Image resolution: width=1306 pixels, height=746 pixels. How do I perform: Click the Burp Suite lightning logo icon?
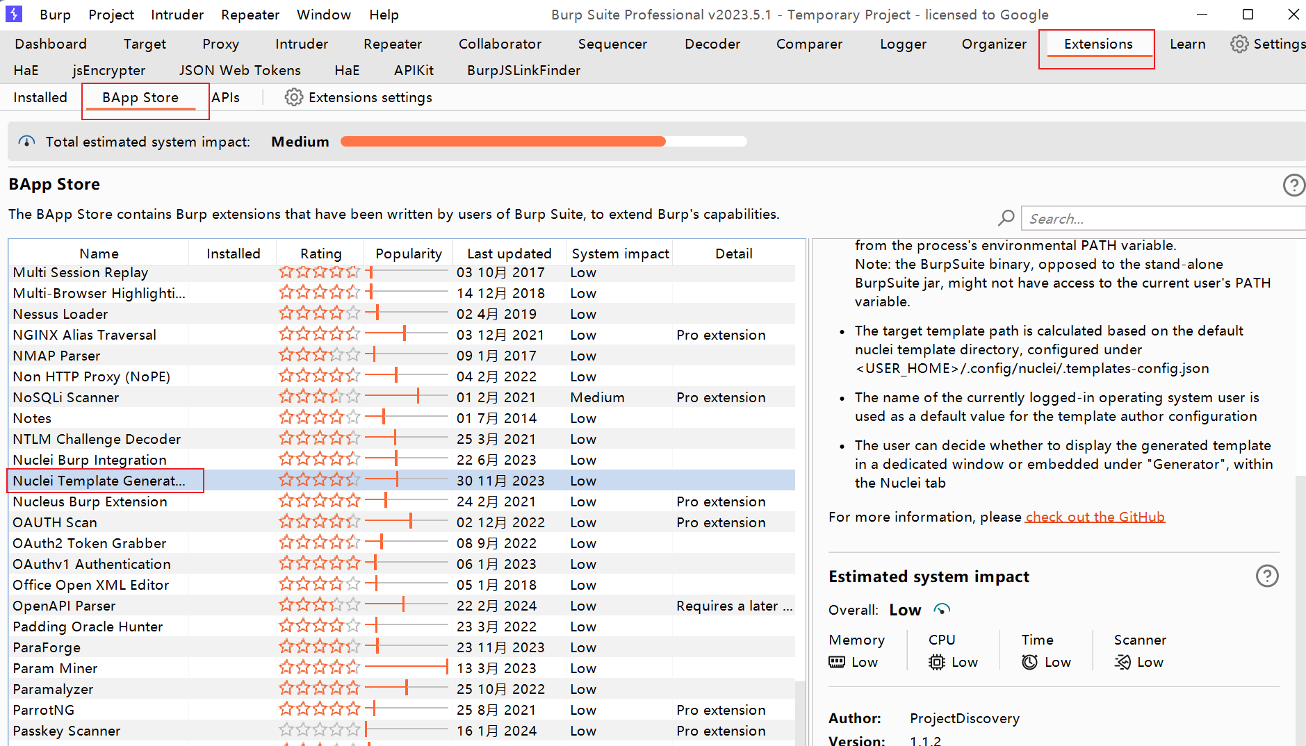14,14
